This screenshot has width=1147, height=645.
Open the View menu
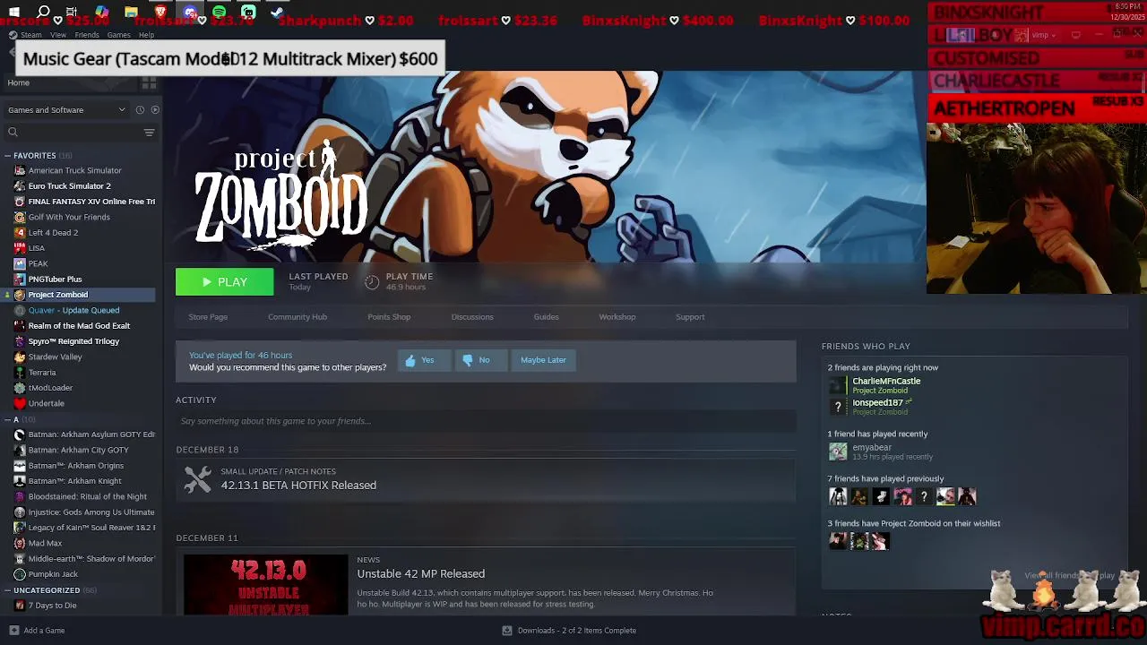pos(58,35)
